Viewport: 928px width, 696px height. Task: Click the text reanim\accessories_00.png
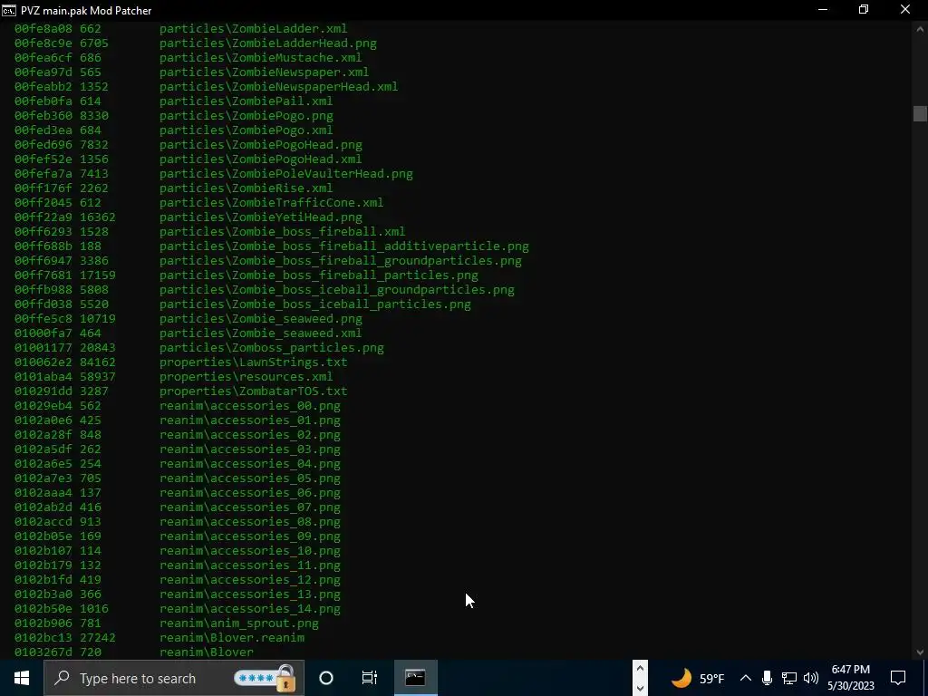coord(250,405)
